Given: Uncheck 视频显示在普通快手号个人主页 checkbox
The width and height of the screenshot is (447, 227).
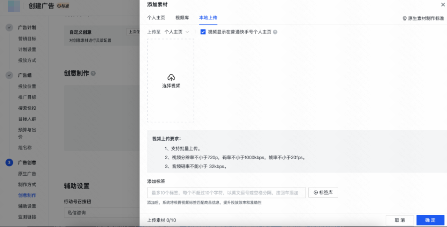Looking at the screenshot, I should pyautogui.click(x=203, y=32).
